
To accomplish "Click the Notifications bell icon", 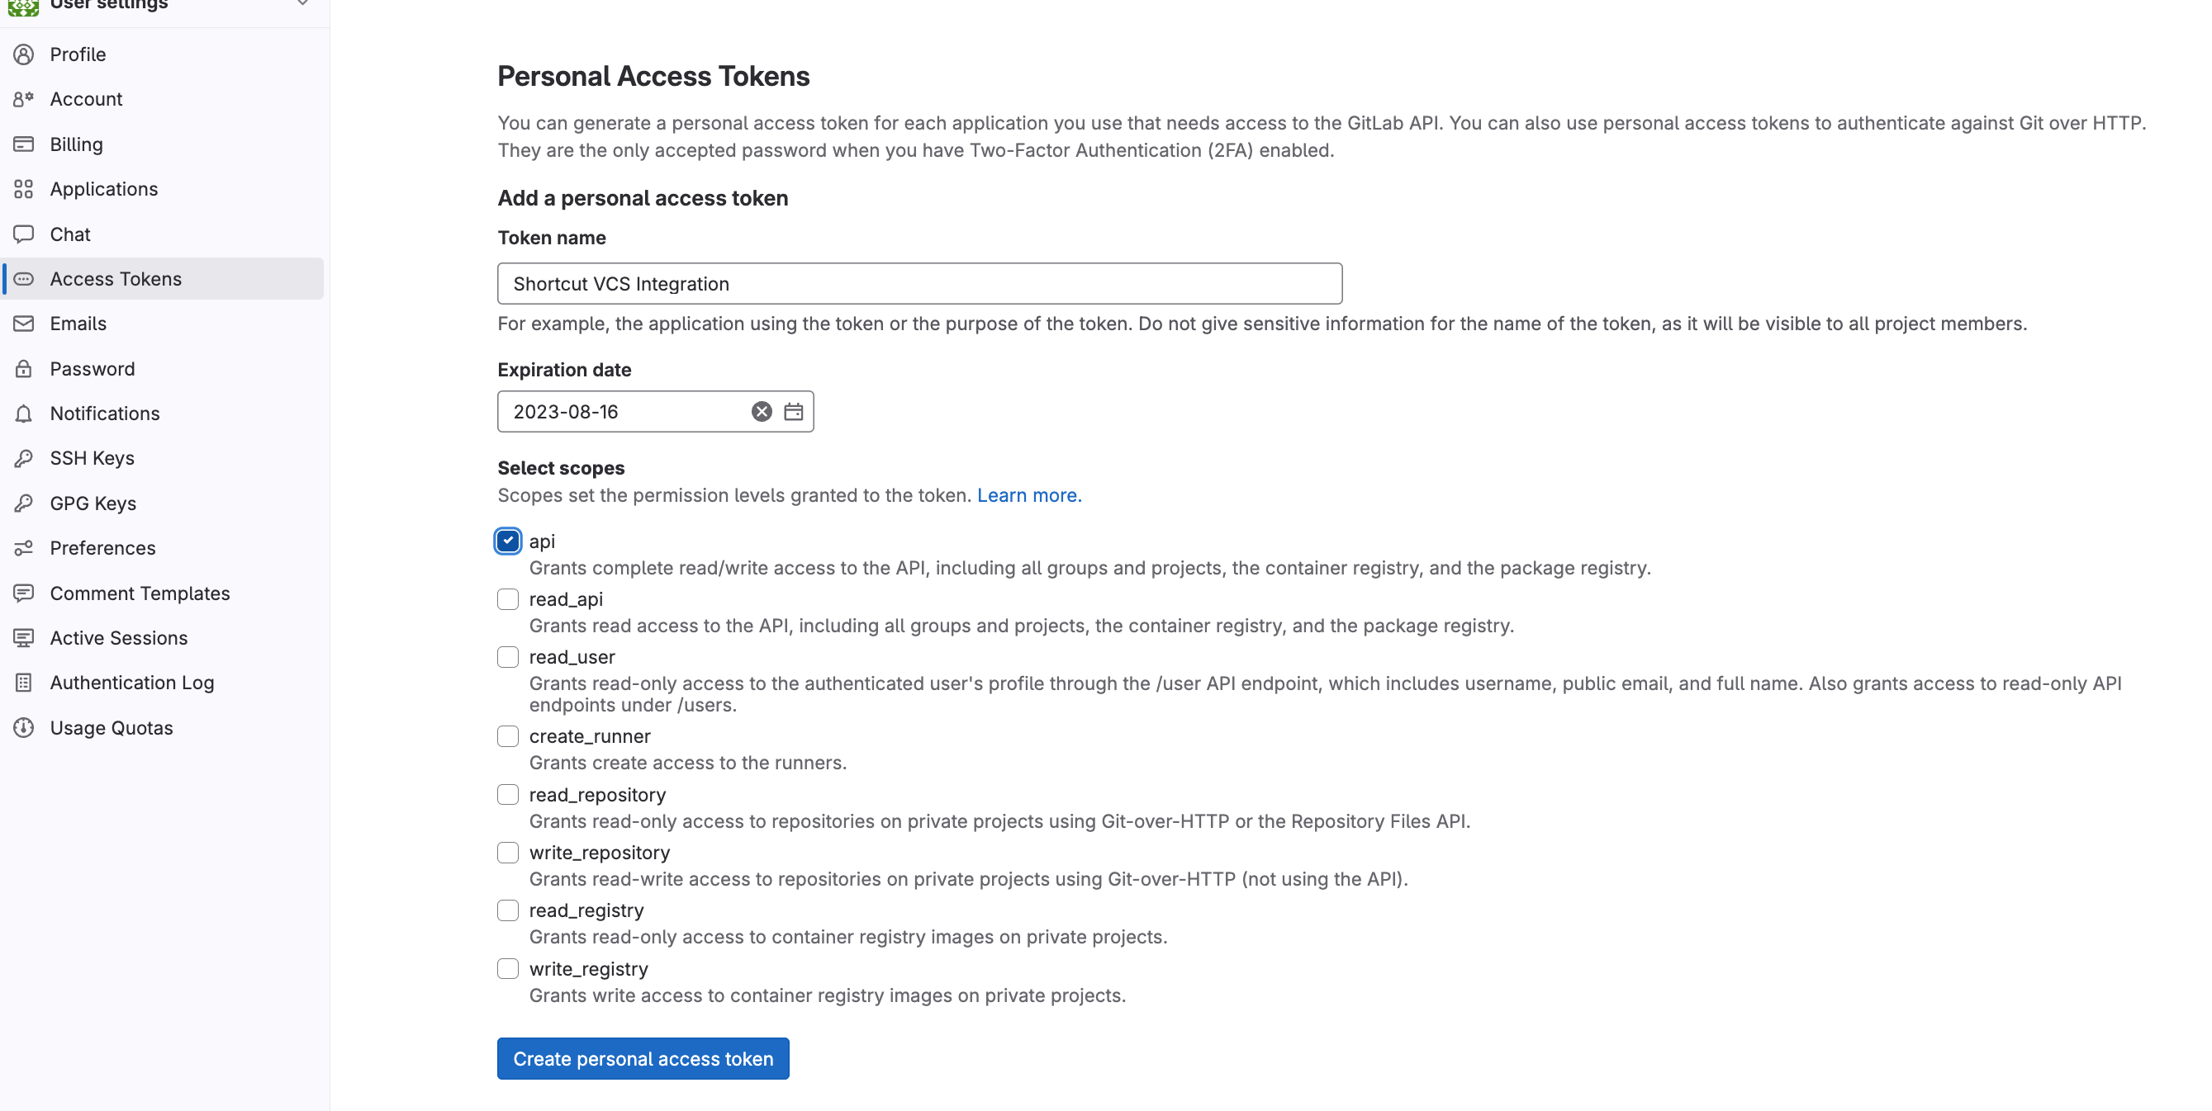I will [x=24, y=414].
